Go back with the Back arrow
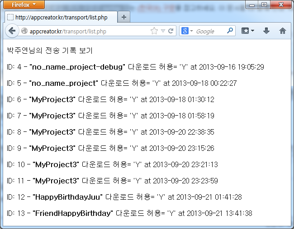 pyautogui.click(x=12, y=31)
